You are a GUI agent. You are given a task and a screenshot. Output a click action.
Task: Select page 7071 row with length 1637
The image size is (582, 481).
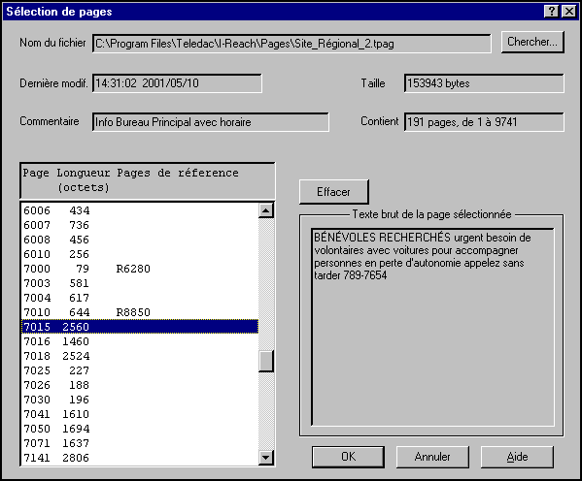tap(140, 443)
